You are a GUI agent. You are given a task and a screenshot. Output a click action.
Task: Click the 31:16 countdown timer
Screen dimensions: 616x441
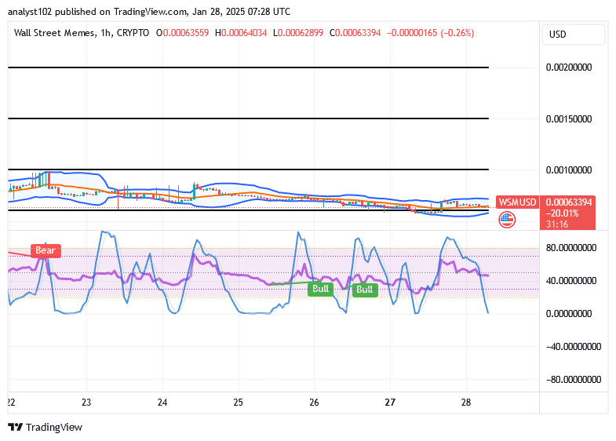coord(557,224)
